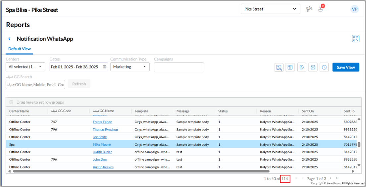
Task: Sort by GG Name column header
Action: [103, 111]
